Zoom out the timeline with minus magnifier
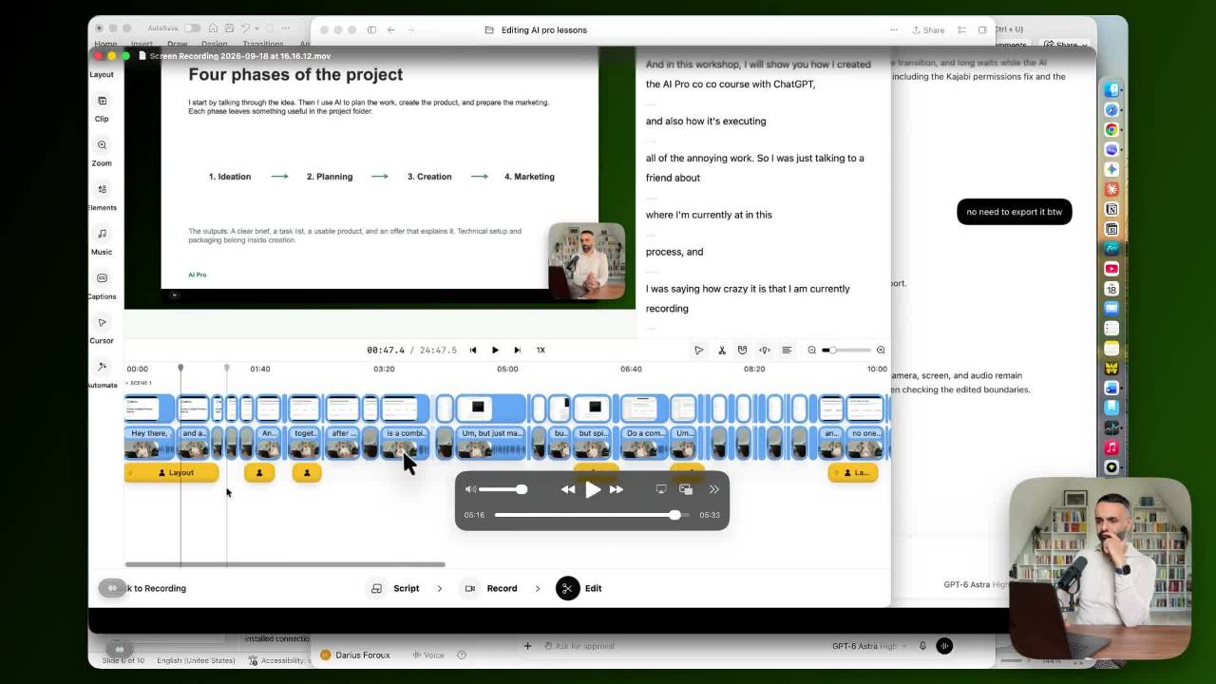This screenshot has width=1216, height=684. 811,350
